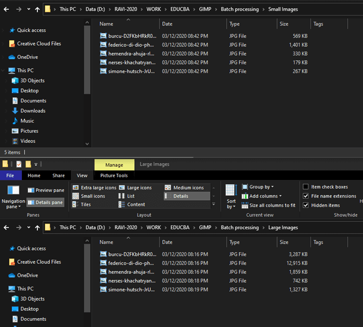The height and width of the screenshot is (327, 363).
Task: Enable Item check boxes
Action: 306,187
